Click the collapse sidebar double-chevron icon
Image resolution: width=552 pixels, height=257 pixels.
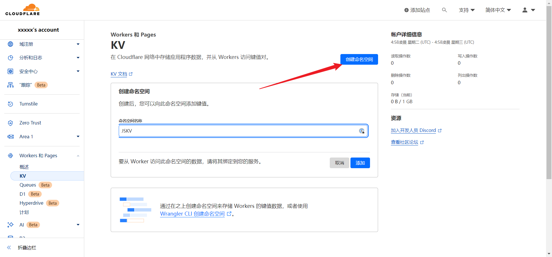tap(9, 248)
